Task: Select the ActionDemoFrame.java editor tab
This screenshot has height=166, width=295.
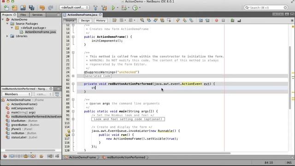Action: [82, 15]
